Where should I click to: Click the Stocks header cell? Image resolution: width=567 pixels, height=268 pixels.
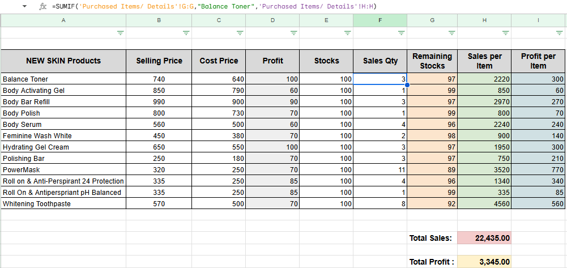[x=326, y=61]
